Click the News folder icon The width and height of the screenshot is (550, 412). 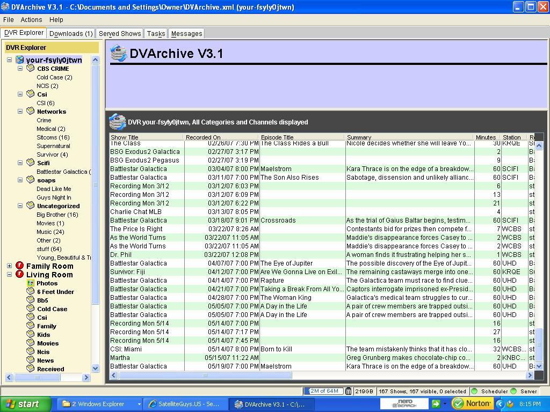(x=31, y=360)
